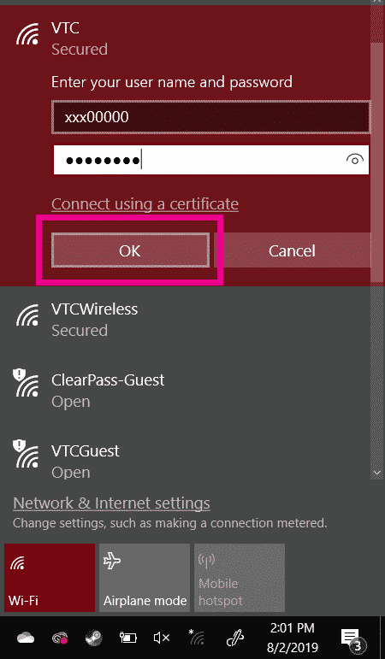Click the Creative Cloud tray icon
Viewport: 385px width, 659px height.
tap(59, 638)
